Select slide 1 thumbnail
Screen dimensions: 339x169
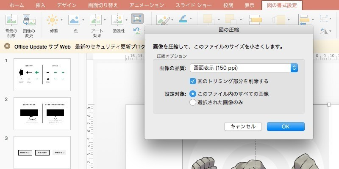42,75
